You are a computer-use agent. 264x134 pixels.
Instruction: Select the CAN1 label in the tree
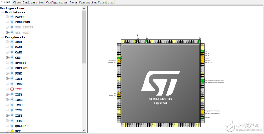pos(19,47)
